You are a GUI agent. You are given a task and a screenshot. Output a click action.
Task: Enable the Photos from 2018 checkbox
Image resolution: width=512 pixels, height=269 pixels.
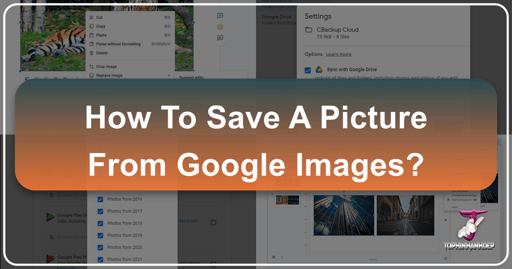101,223
